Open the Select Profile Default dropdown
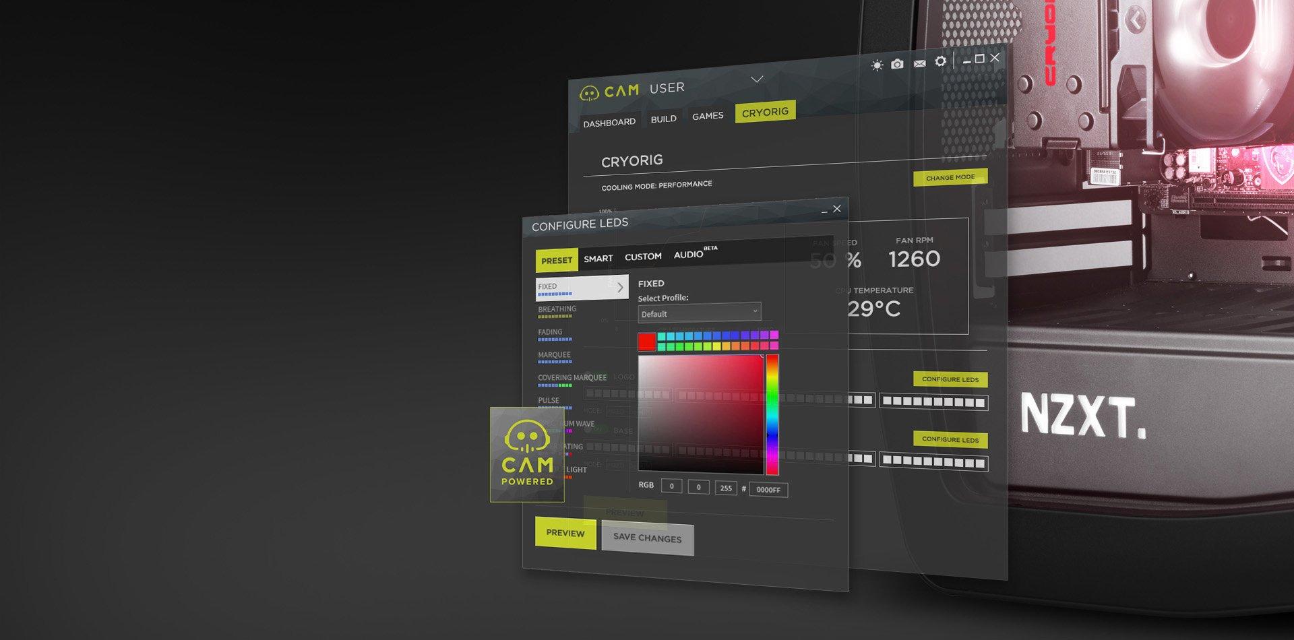 [700, 313]
